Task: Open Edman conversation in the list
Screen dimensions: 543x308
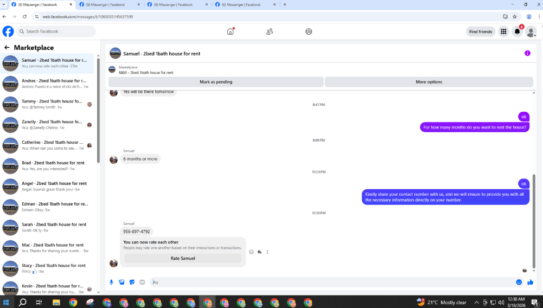Action: (47, 207)
